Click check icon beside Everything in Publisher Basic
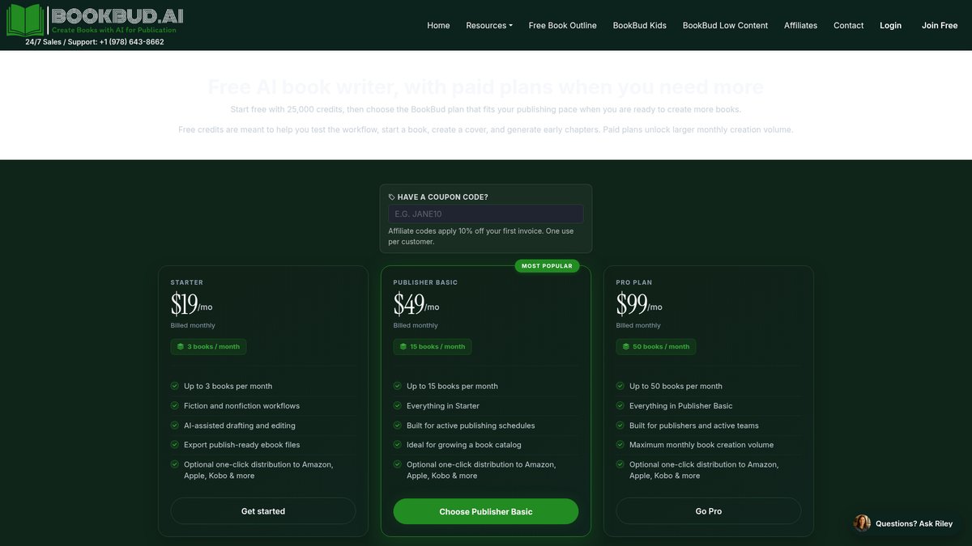The width and height of the screenshot is (972, 546). 620,405
